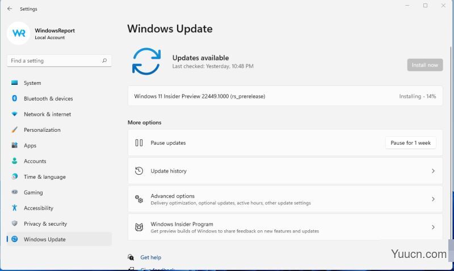Click the Personalization brush icon
454x271 pixels.
tap(15, 130)
